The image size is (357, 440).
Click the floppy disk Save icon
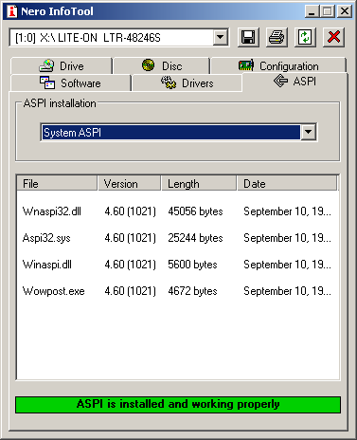[248, 37]
